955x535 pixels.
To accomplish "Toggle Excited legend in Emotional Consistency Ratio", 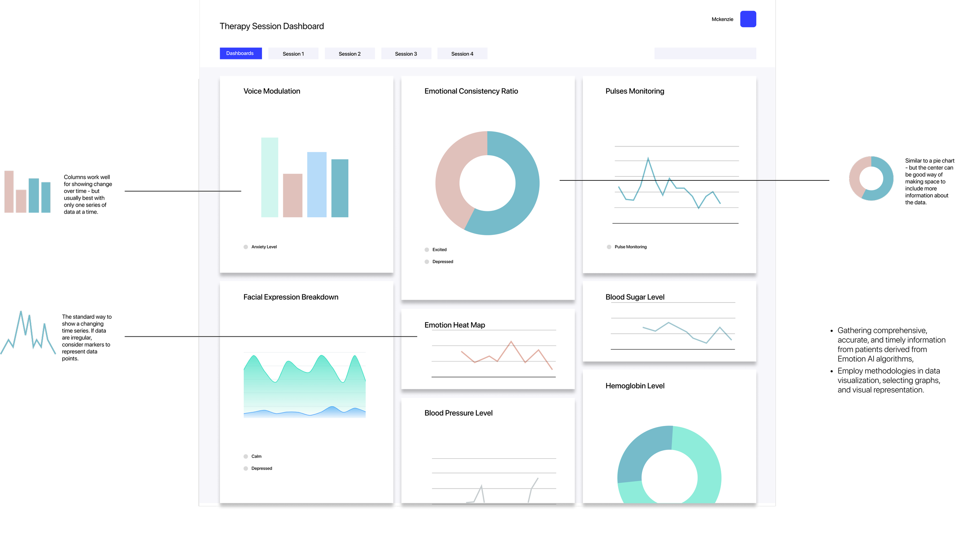I will point(427,250).
